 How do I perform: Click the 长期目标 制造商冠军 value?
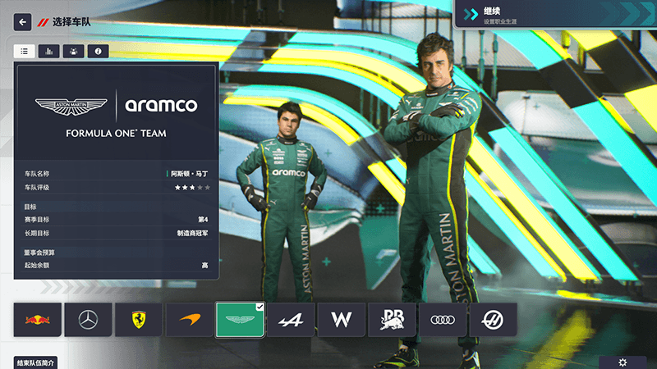point(192,233)
